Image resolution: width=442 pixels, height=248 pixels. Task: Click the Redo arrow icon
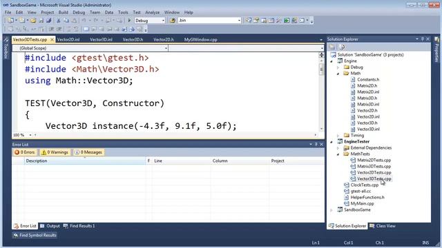[x=96, y=21]
